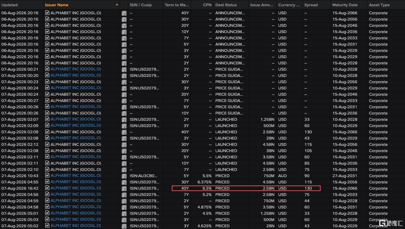Click calculator icon in 16:42 40Y priced row
The width and height of the screenshot is (405, 229).
124,189
